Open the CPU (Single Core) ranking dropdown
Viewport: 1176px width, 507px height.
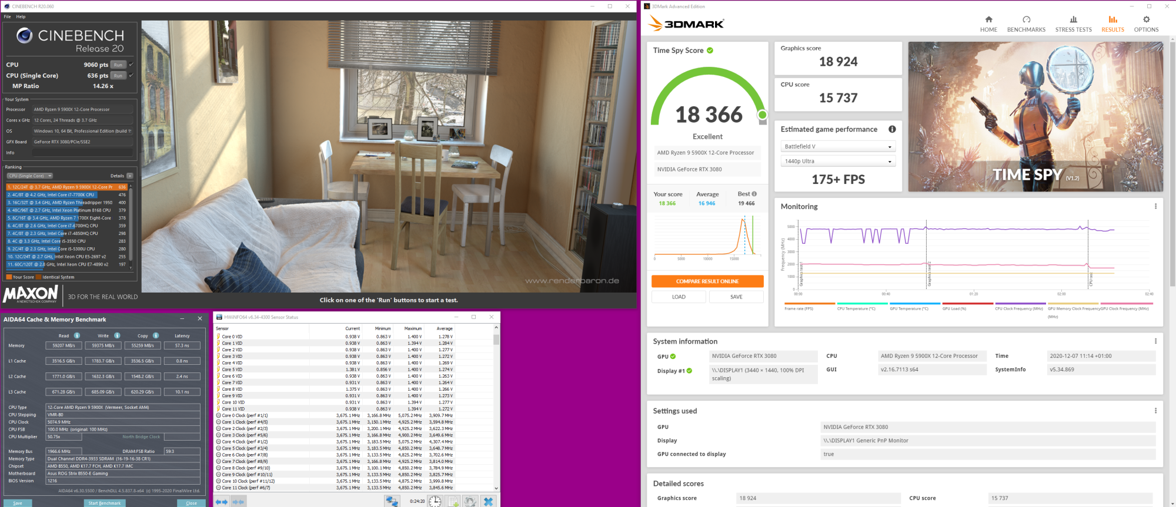pos(30,176)
